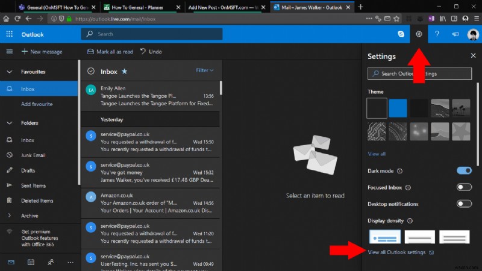482x271 pixels.
Task: Open the Help question mark icon
Action: 437,34
